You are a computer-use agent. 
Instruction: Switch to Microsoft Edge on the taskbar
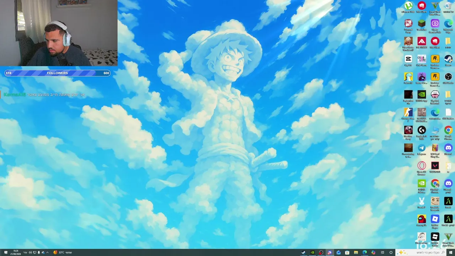[365, 252]
